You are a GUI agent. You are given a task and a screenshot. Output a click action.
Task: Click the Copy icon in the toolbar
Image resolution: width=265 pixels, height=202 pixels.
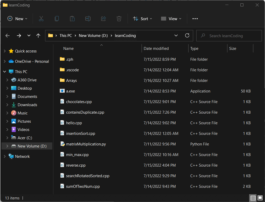[57, 18]
